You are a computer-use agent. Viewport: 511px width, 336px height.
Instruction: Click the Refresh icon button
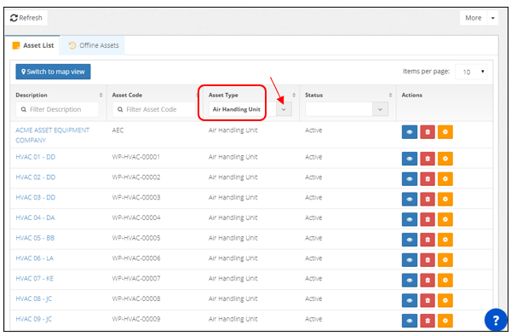click(x=26, y=18)
